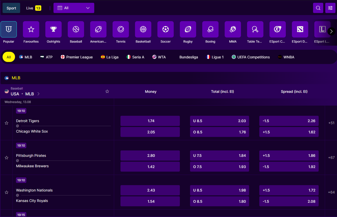
Task: Select the ESport Dota icon
Action: click(300, 29)
